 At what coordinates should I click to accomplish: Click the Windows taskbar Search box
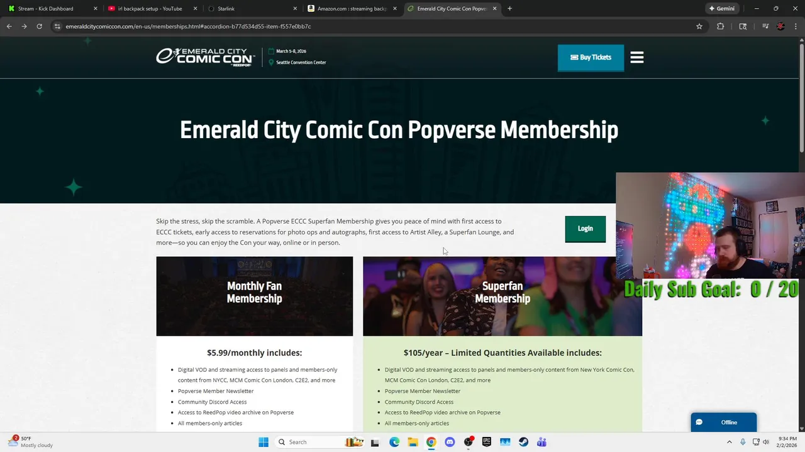321,442
